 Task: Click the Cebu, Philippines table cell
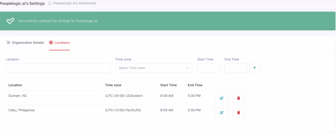click(21, 110)
